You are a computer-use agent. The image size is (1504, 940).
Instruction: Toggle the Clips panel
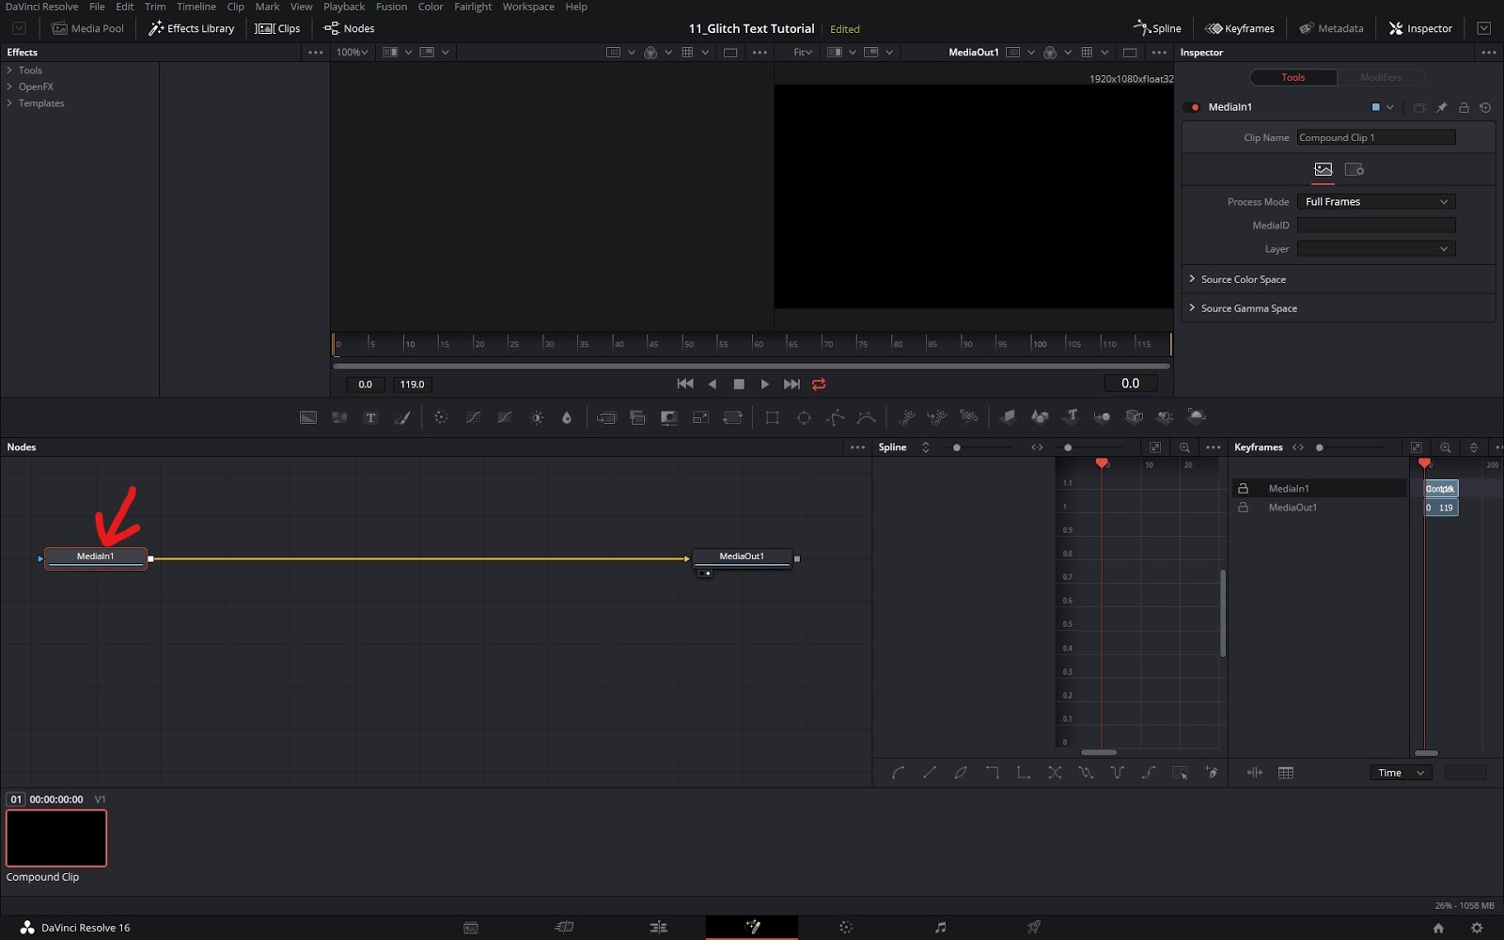point(278,28)
